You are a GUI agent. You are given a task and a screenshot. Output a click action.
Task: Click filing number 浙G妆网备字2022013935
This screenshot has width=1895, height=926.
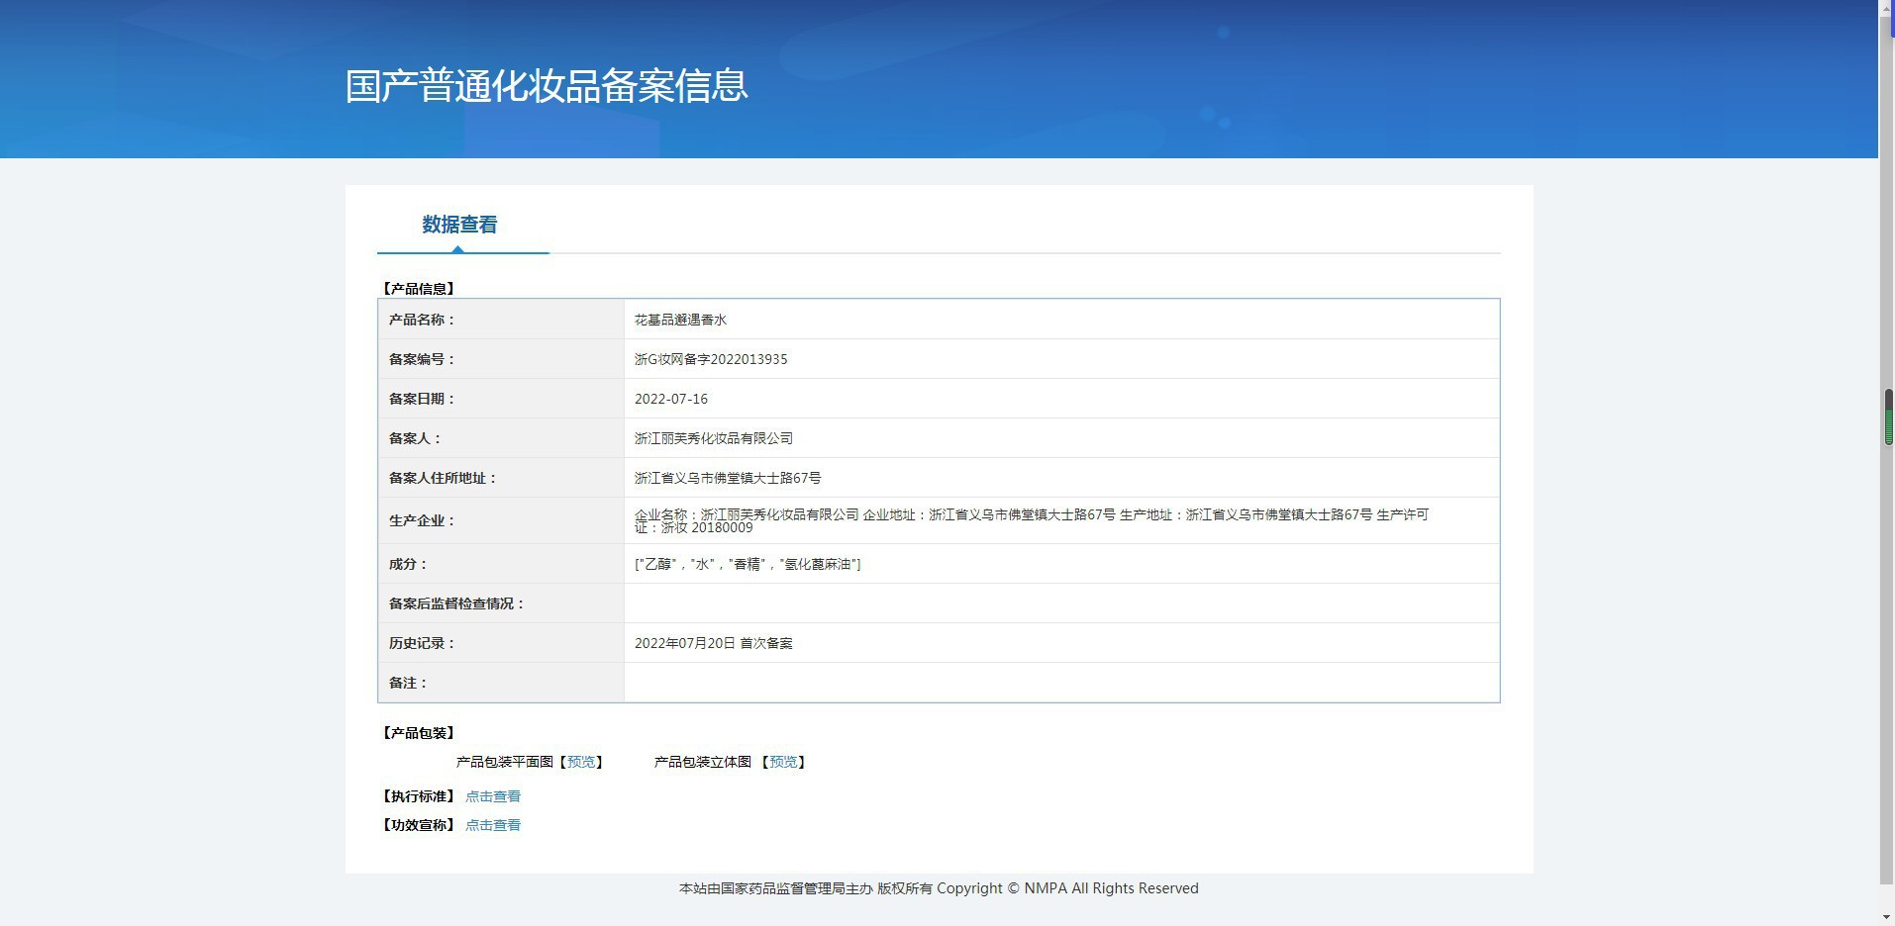711,359
